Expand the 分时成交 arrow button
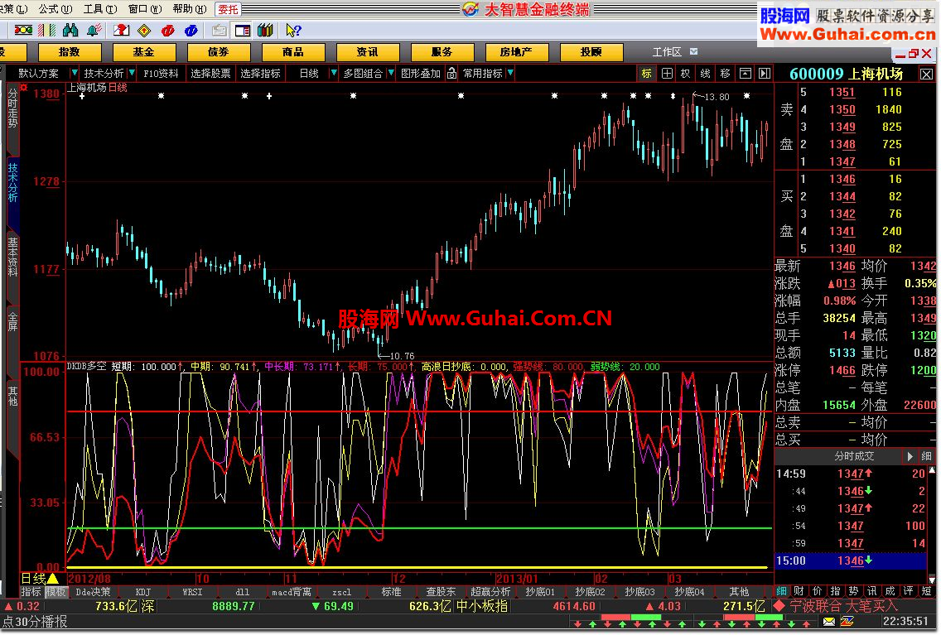 pos(910,456)
